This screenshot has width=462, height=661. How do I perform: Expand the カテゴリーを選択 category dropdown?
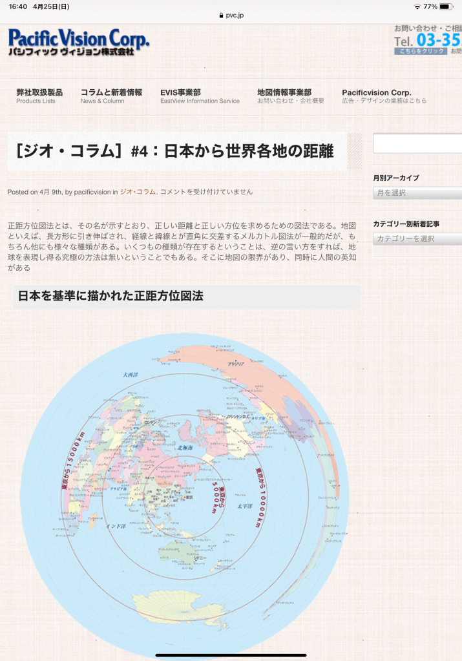point(417,239)
